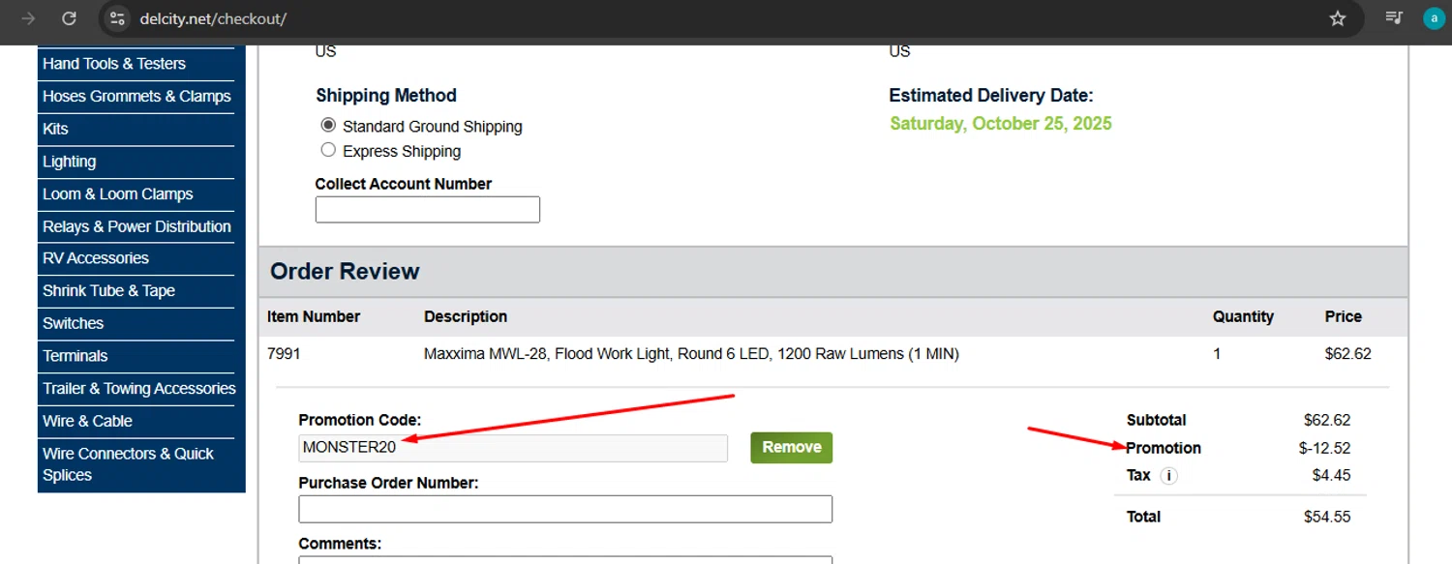Click the item price $62.62 in table row
Image resolution: width=1452 pixels, height=564 pixels.
[1347, 354]
